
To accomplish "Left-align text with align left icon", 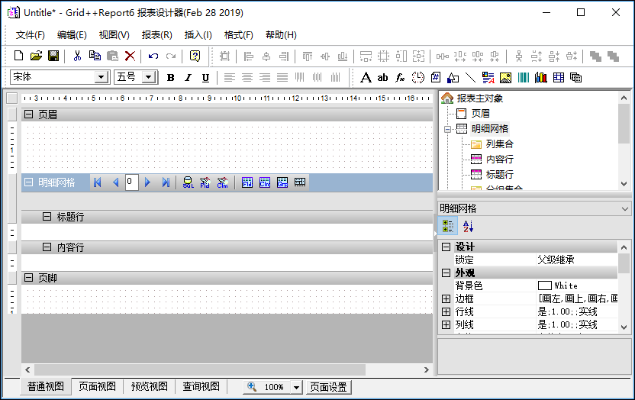I will point(230,77).
